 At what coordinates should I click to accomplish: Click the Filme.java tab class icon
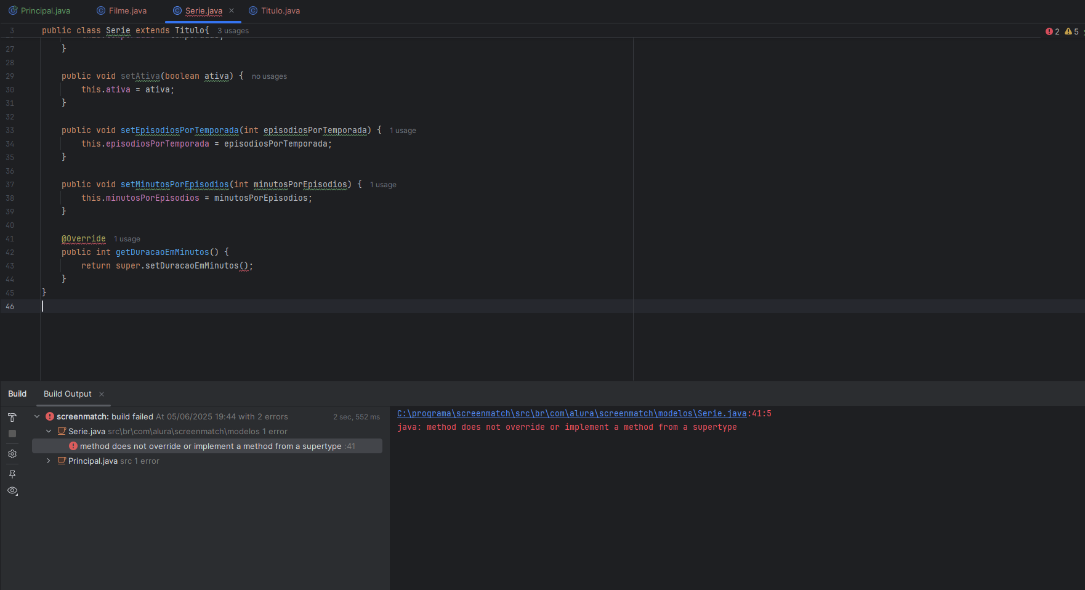coord(101,11)
